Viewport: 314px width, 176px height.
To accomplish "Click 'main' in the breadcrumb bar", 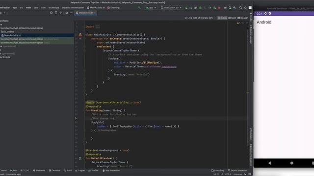I will pos(28,8).
